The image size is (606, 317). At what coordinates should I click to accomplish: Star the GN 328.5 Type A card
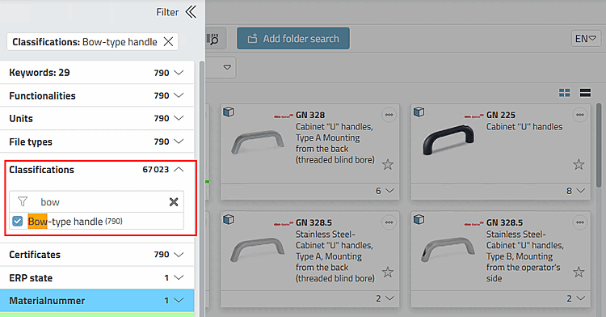[388, 273]
